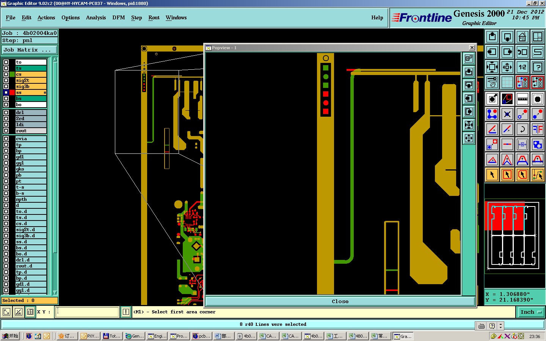
Task: Open the Tot... taskbar item
Action: click(x=112, y=336)
